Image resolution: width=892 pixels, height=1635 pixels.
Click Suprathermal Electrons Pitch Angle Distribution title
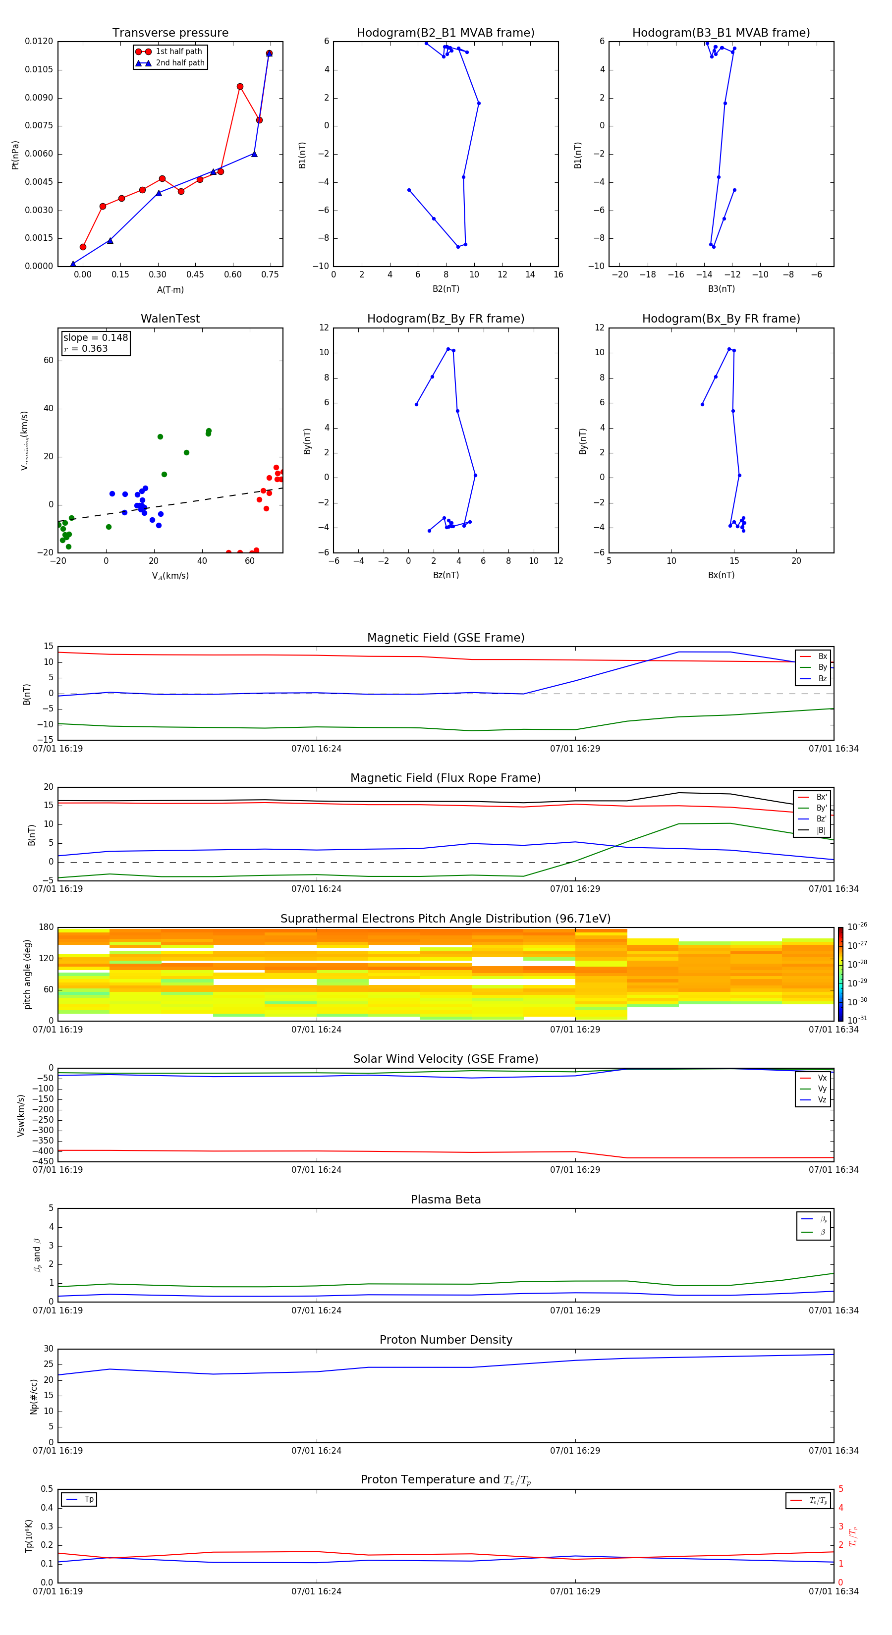click(x=446, y=919)
